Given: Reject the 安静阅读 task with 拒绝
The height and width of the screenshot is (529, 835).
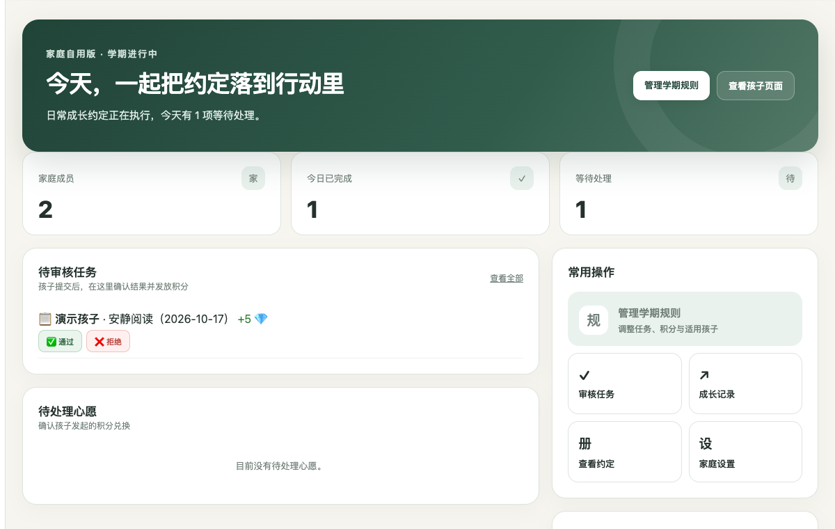Looking at the screenshot, I should [108, 342].
